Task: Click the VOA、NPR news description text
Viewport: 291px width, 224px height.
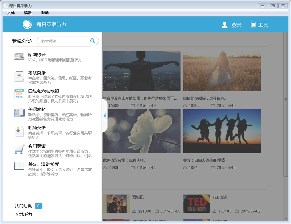Action: [x=55, y=60]
